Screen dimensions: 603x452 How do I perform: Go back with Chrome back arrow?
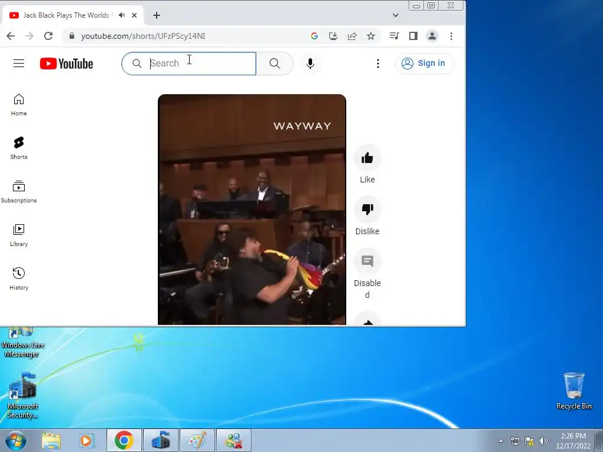[11, 36]
